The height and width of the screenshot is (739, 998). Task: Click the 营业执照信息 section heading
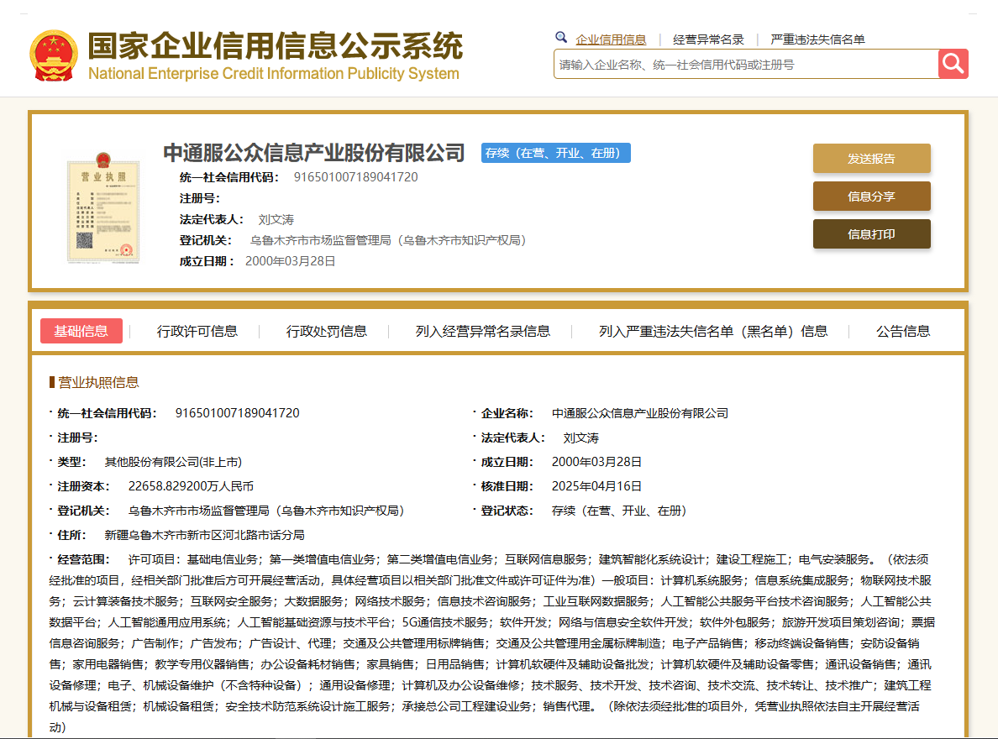point(97,383)
